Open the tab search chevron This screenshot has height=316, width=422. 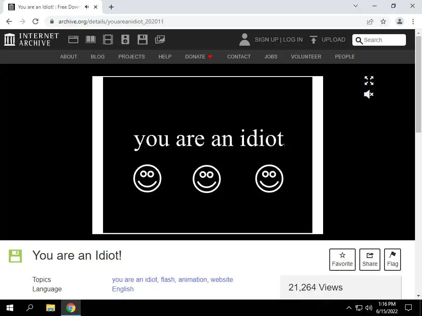356,6
